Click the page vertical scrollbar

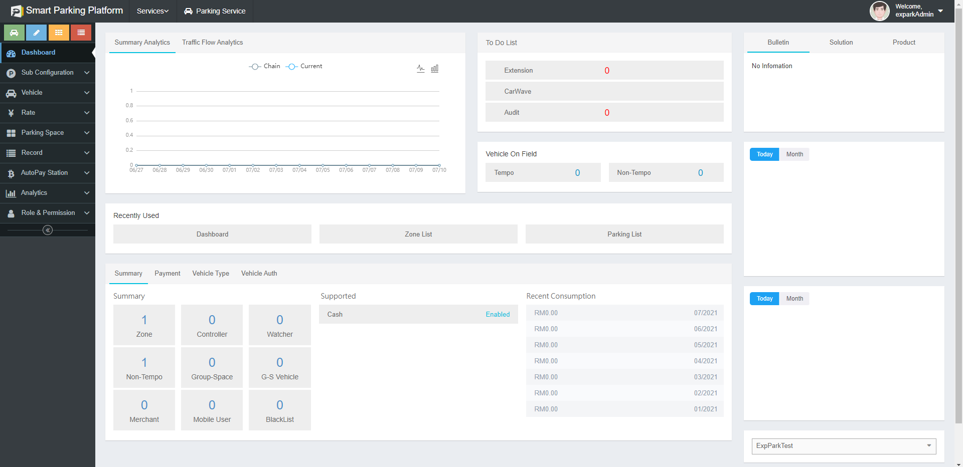(958, 200)
